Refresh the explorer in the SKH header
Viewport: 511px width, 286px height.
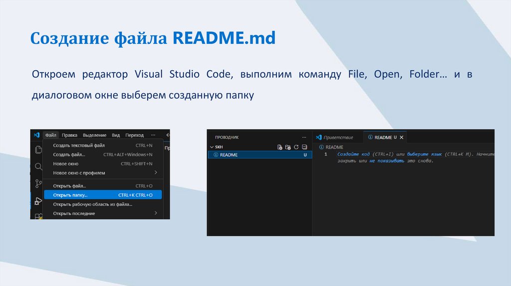(x=296, y=147)
